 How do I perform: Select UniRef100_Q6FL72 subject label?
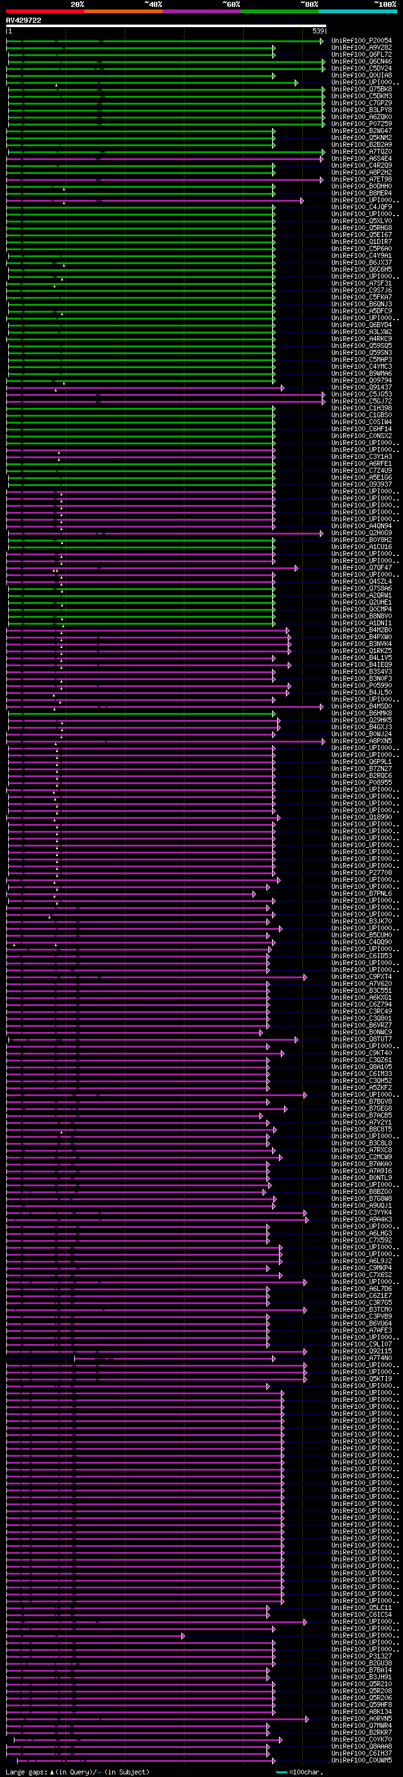pyautogui.click(x=361, y=54)
